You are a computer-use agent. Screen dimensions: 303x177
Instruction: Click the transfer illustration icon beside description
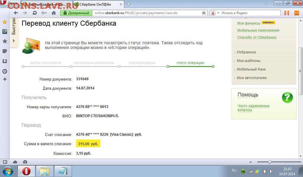pyautogui.click(x=31, y=46)
